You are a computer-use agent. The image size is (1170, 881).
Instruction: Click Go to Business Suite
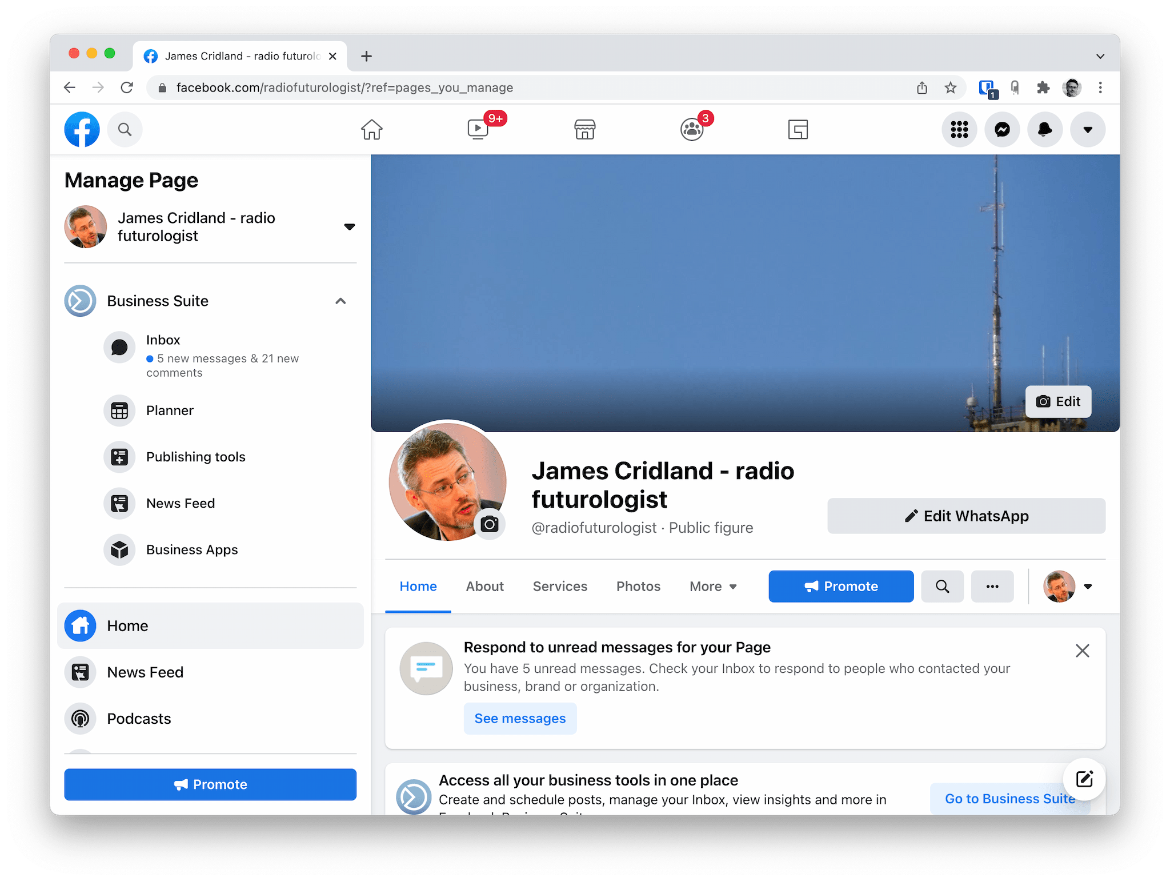1010,799
